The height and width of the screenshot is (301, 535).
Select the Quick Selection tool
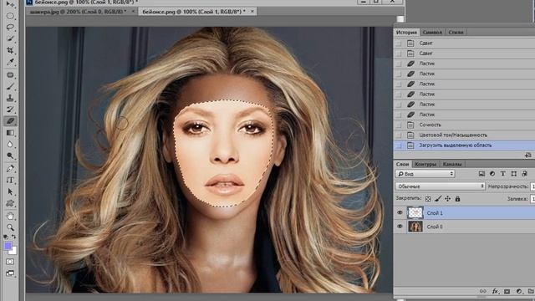pos(10,38)
